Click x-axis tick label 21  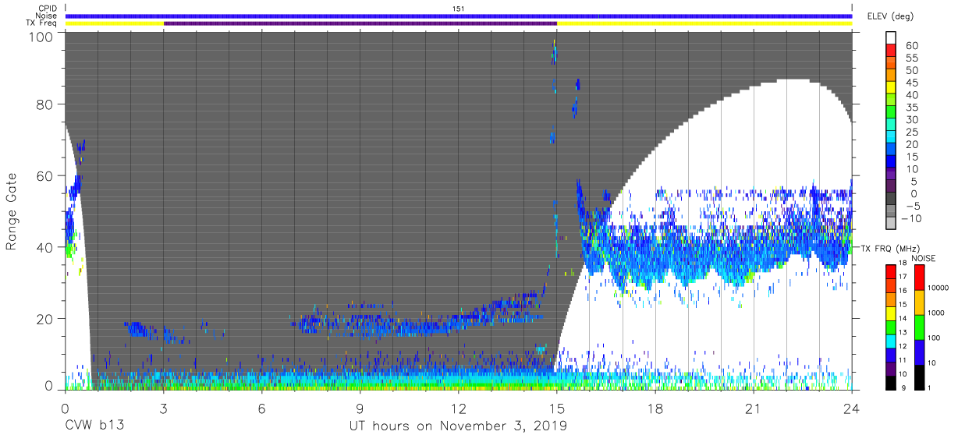click(754, 408)
